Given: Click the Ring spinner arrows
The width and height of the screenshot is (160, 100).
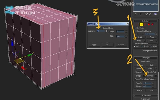Looking at the screenshot, I should [144, 41].
